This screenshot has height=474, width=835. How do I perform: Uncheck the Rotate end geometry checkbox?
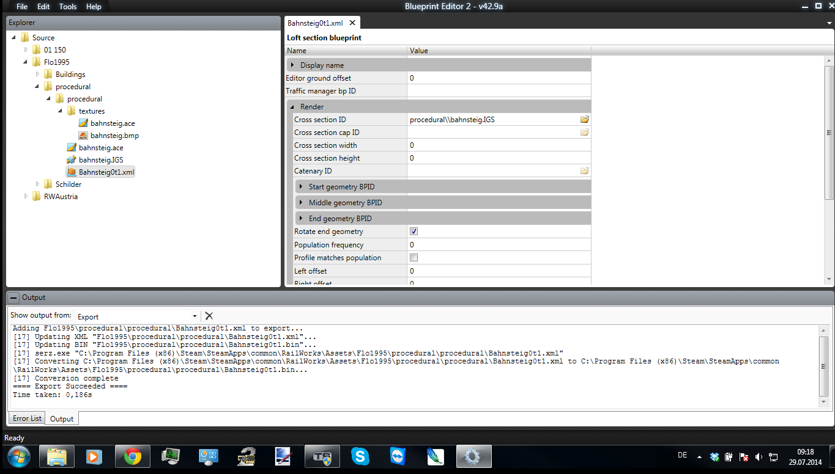point(414,232)
